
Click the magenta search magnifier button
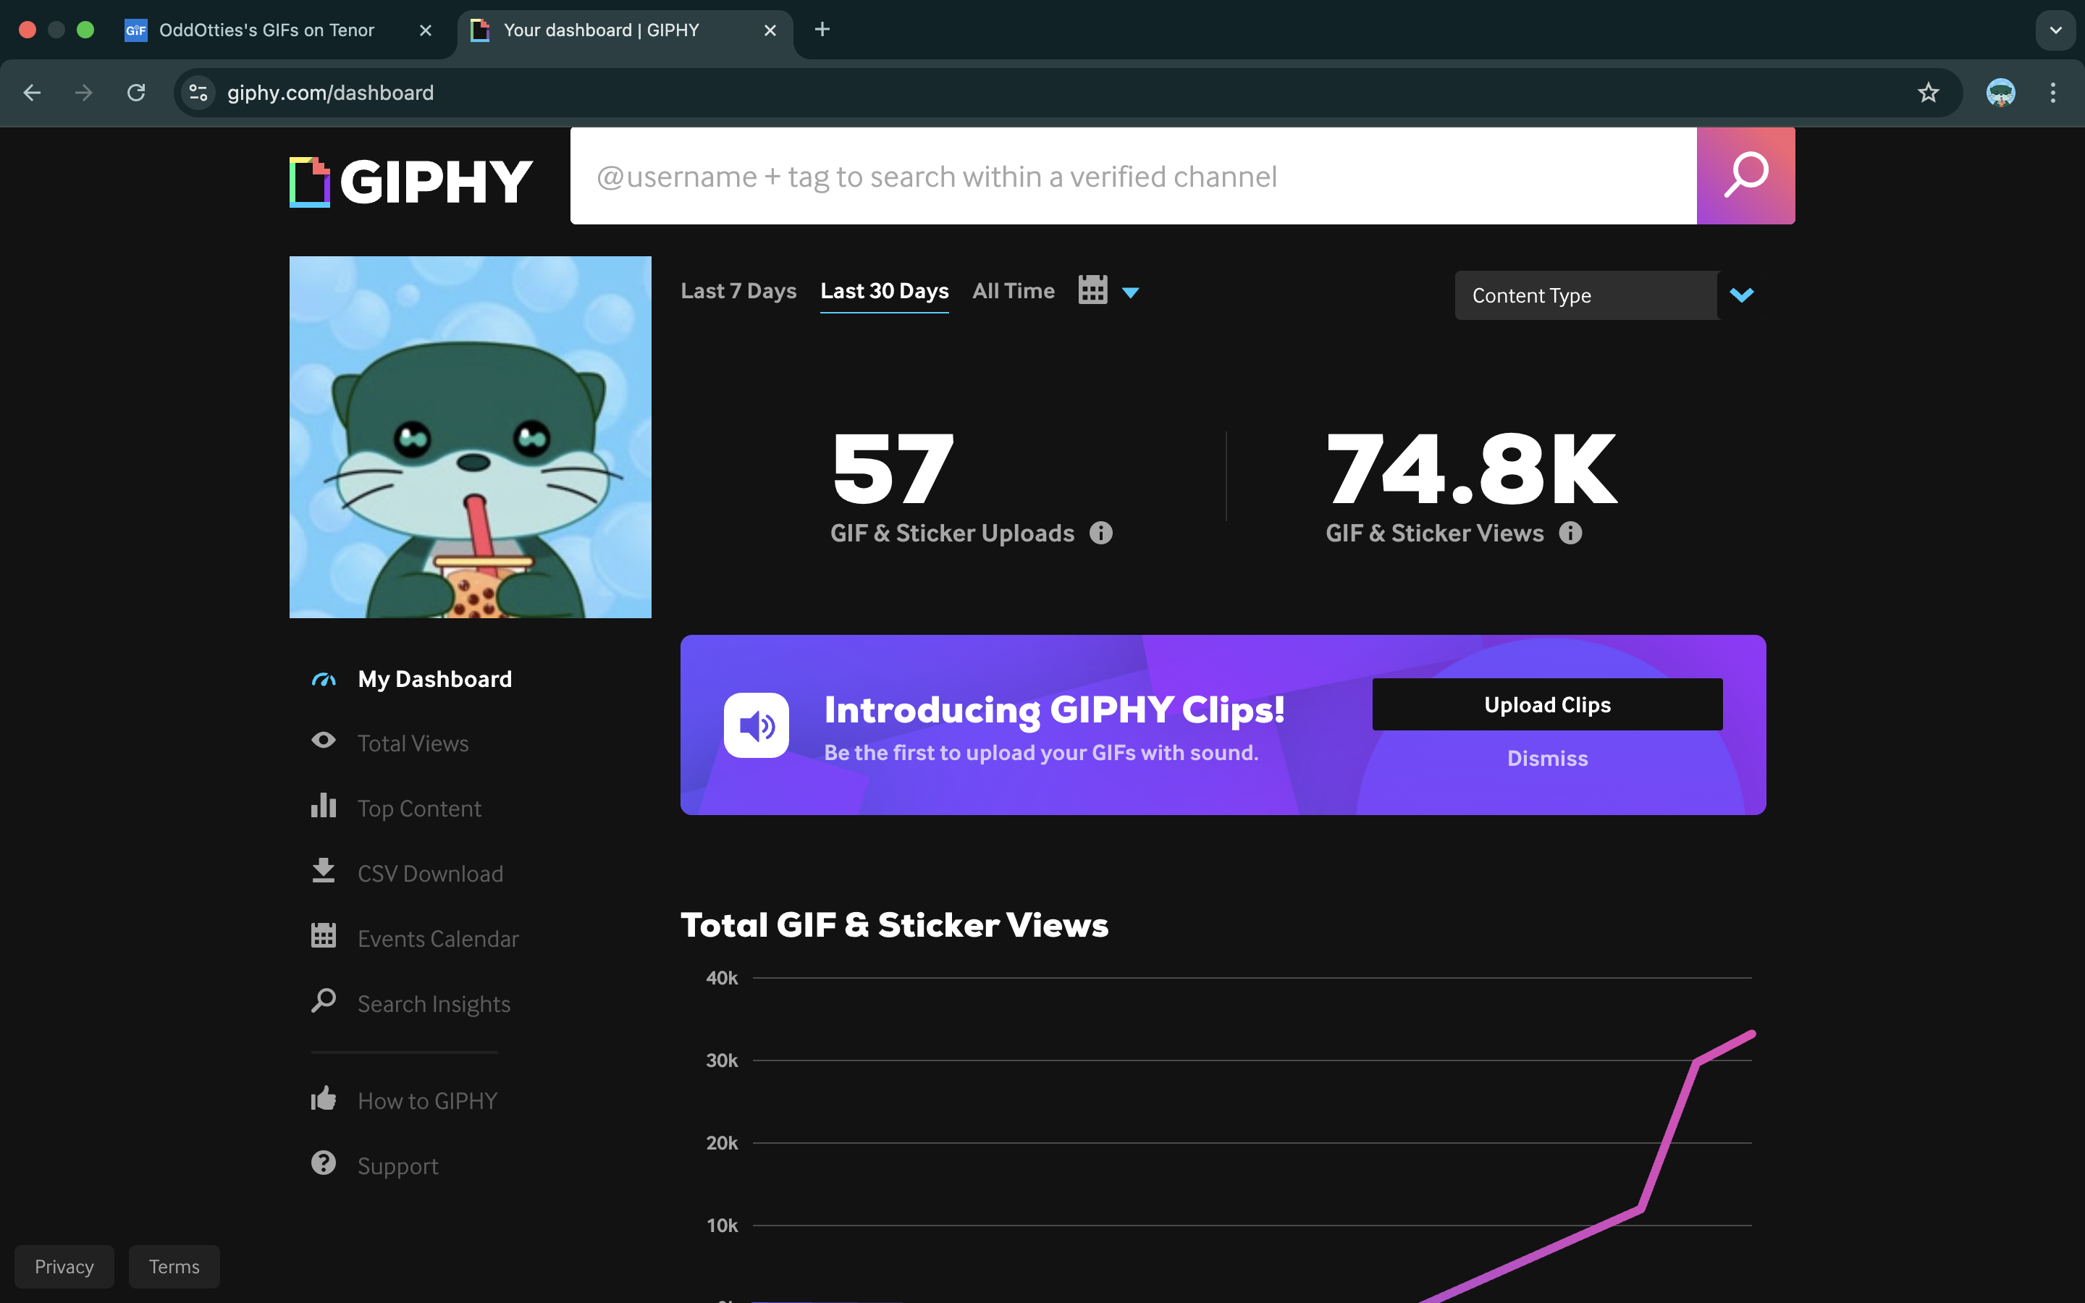click(1745, 176)
